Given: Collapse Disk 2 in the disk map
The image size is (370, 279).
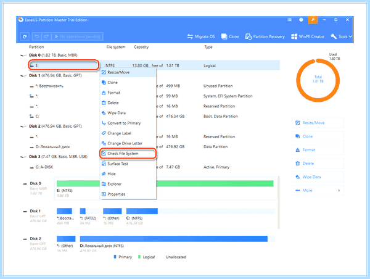Looking at the screenshot, I should point(25,239).
